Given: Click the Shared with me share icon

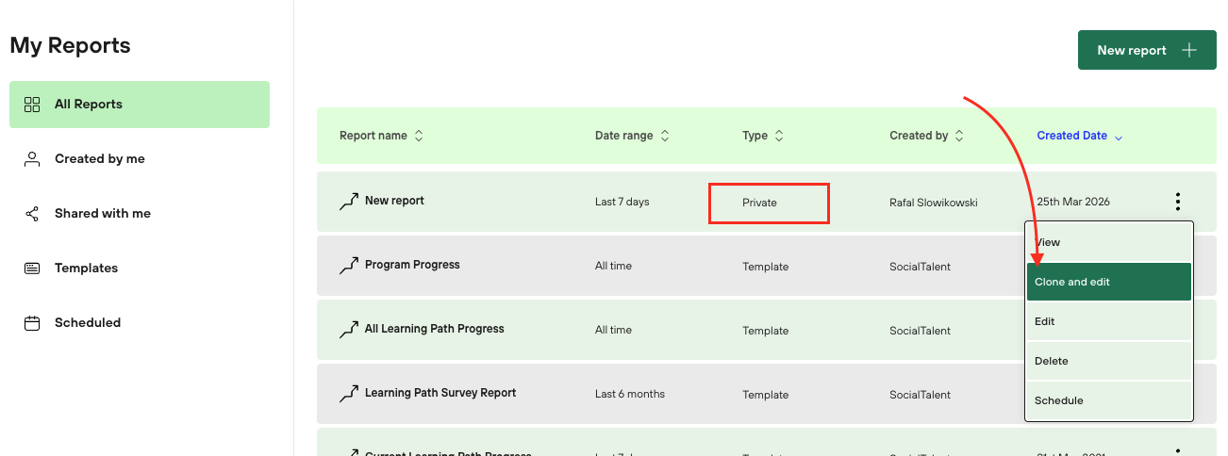Looking at the screenshot, I should pos(32,214).
